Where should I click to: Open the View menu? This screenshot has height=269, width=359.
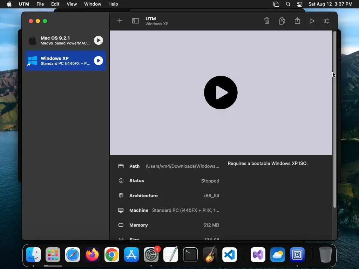click(72, 4)
